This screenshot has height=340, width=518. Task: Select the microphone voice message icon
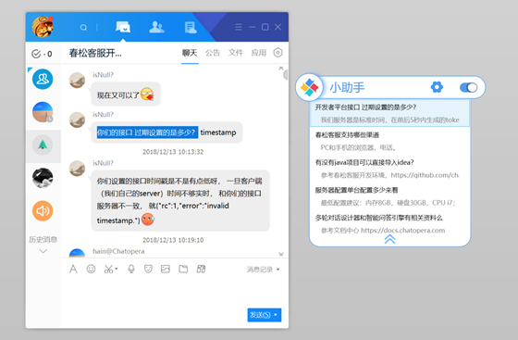point(131,269)
